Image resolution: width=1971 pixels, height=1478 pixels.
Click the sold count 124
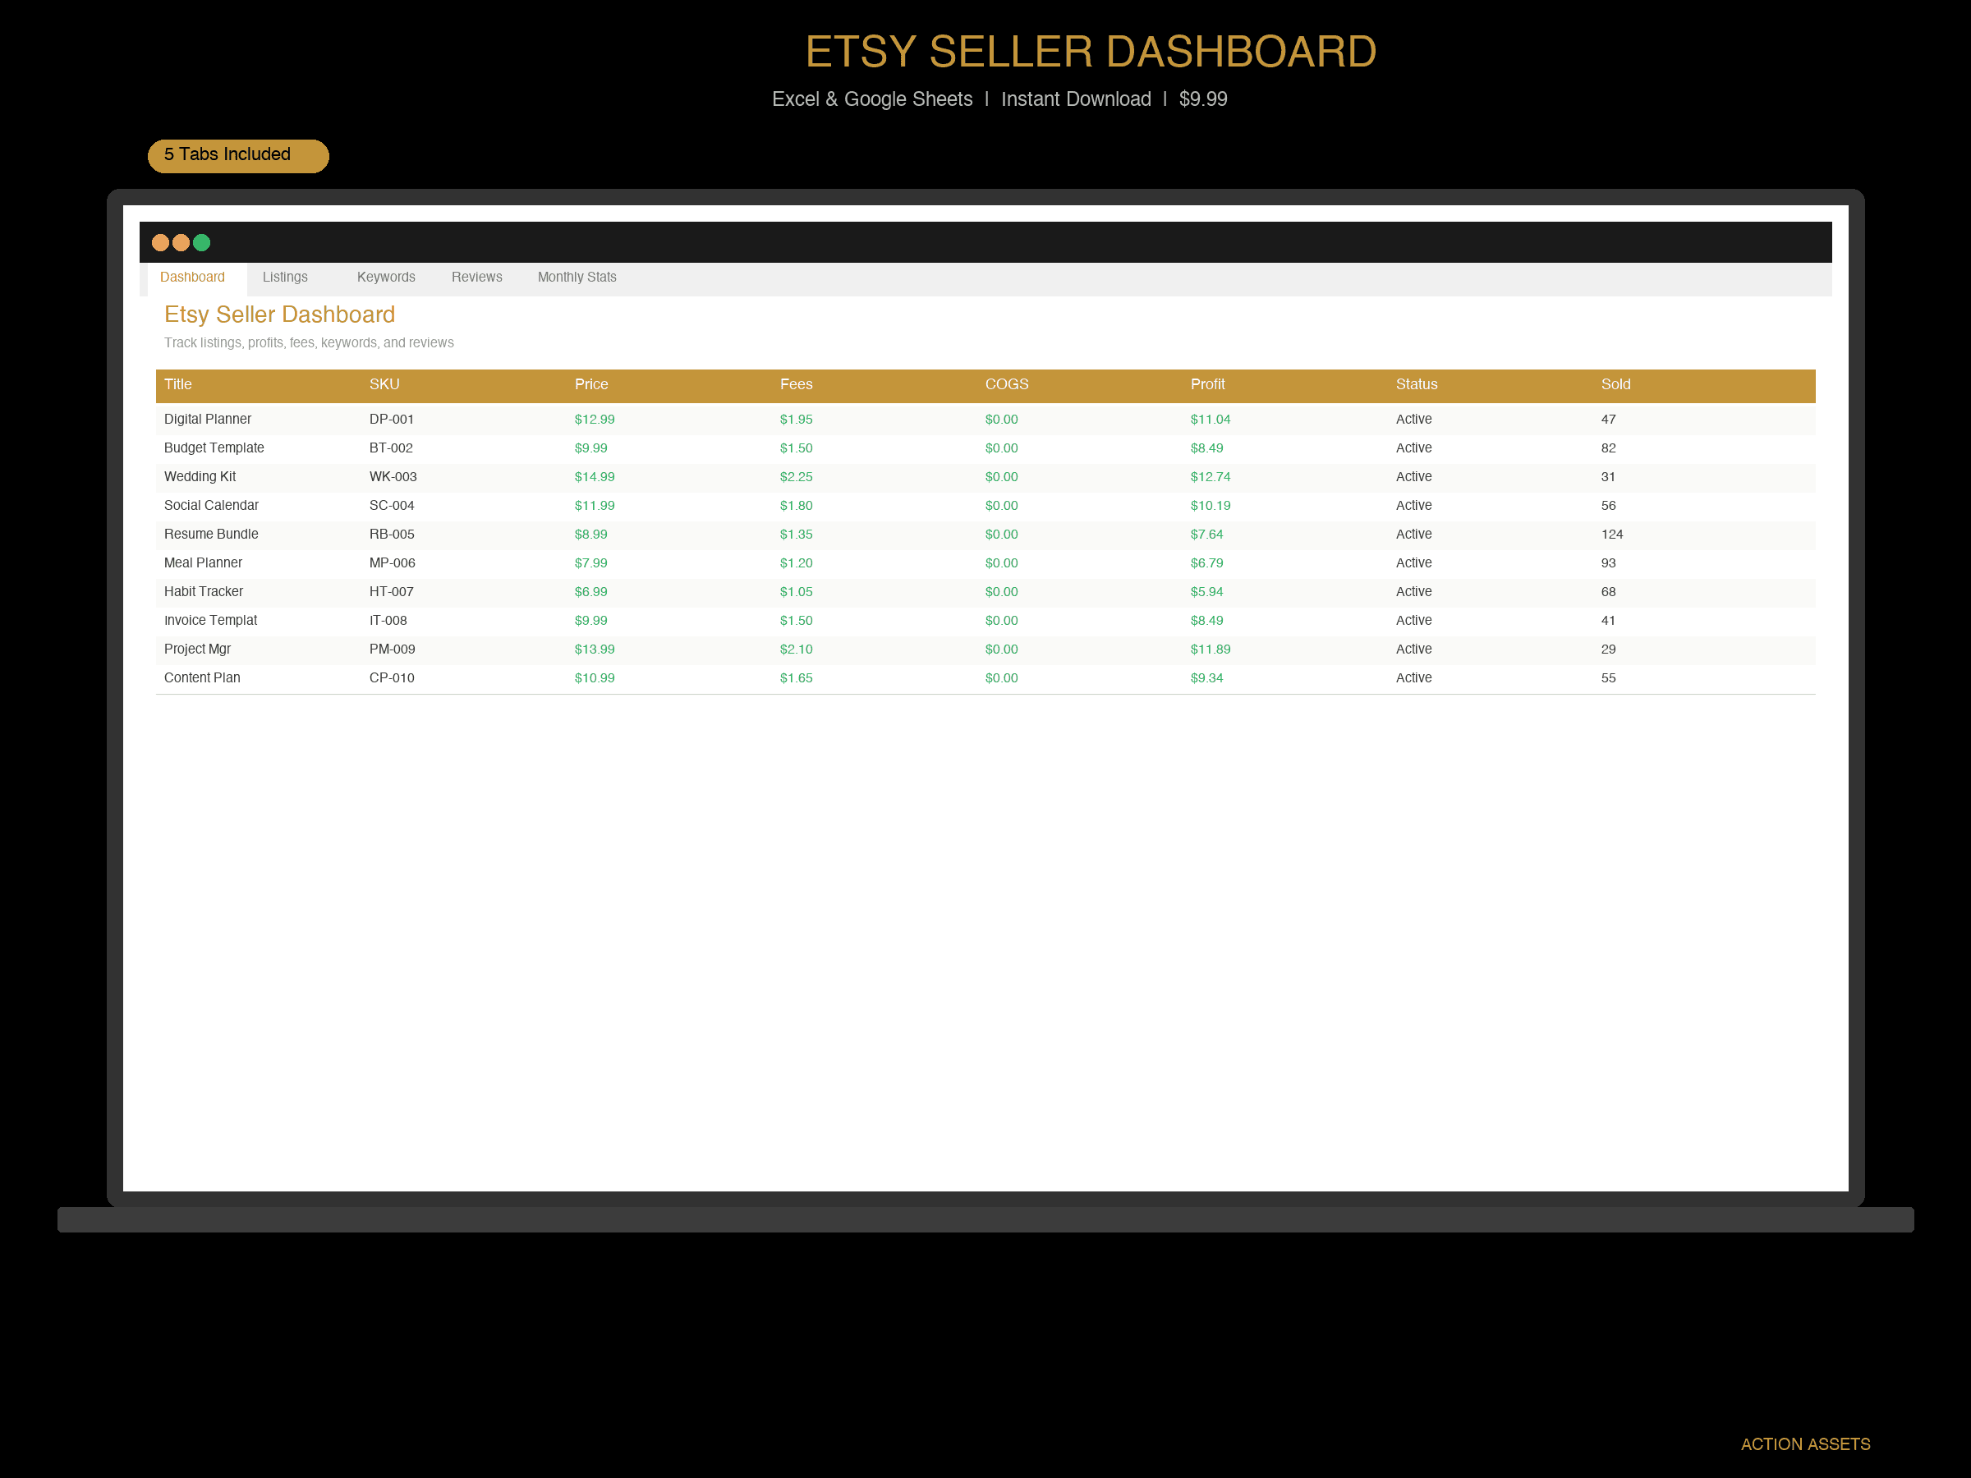pos(1612,534)
